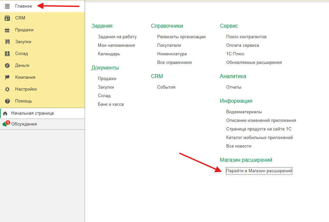
Task: Open Задания на работу
Action: [117, 37]
